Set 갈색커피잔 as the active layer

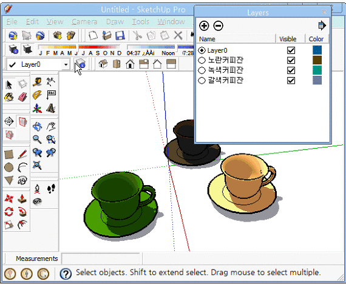coord(202,81)
